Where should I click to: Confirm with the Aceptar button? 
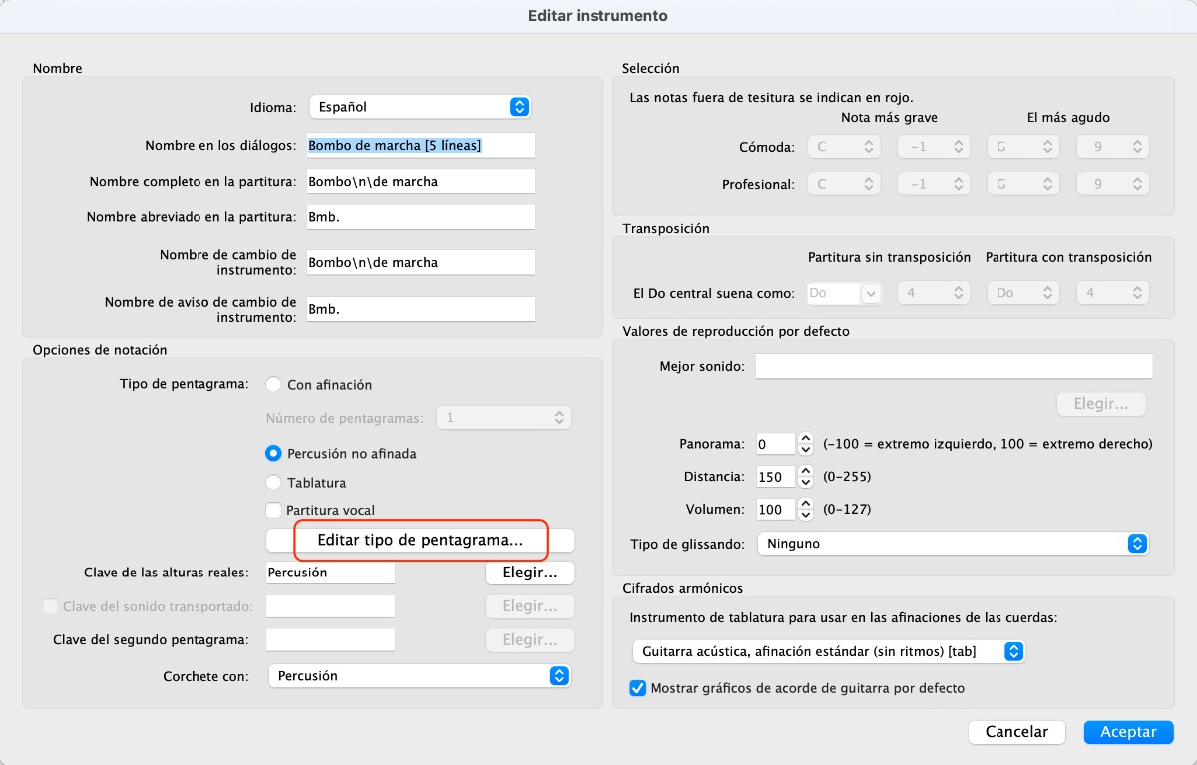pyautogui.click(x=1128, y=732)
